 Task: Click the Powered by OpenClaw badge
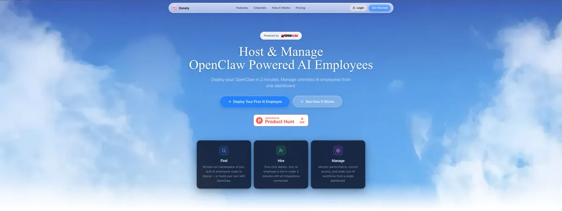click(x=281, y=35)
